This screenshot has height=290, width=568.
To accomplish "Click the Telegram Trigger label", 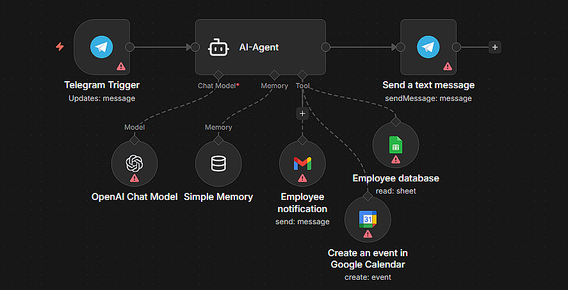I will point(102,85).
